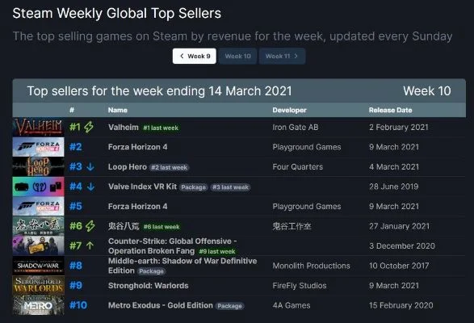This screenshot has height=323, width=474.
Task: Open the Valheim game link
Action: coord(124,128)
